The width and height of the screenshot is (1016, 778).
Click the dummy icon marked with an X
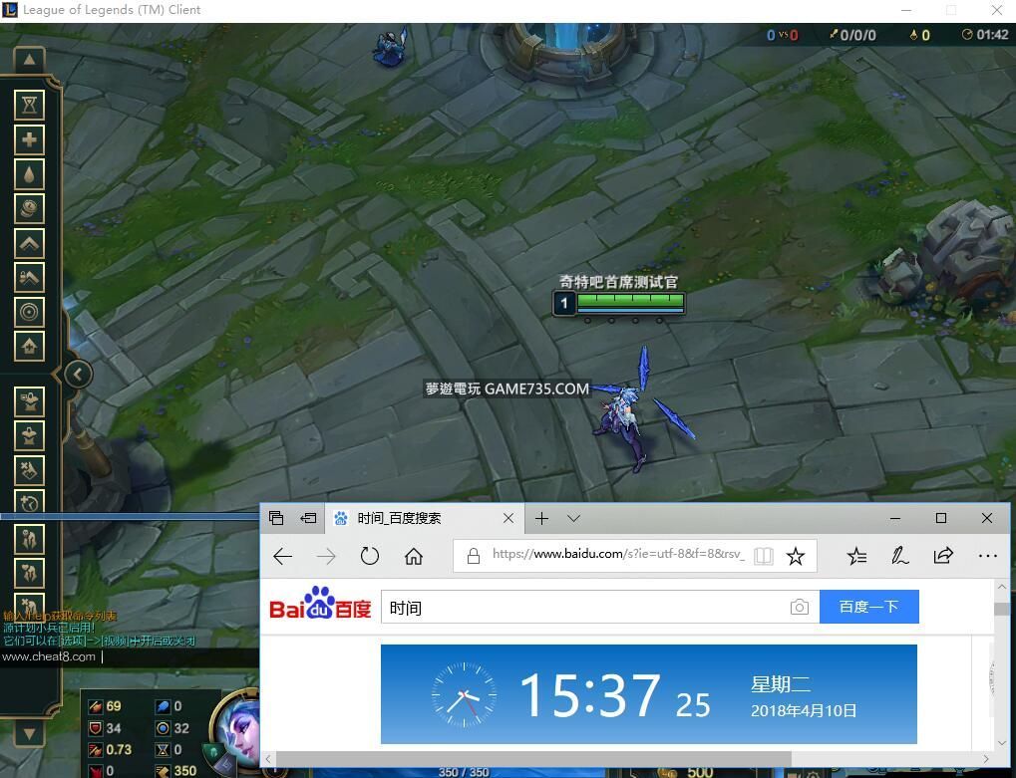coord(29,470)
